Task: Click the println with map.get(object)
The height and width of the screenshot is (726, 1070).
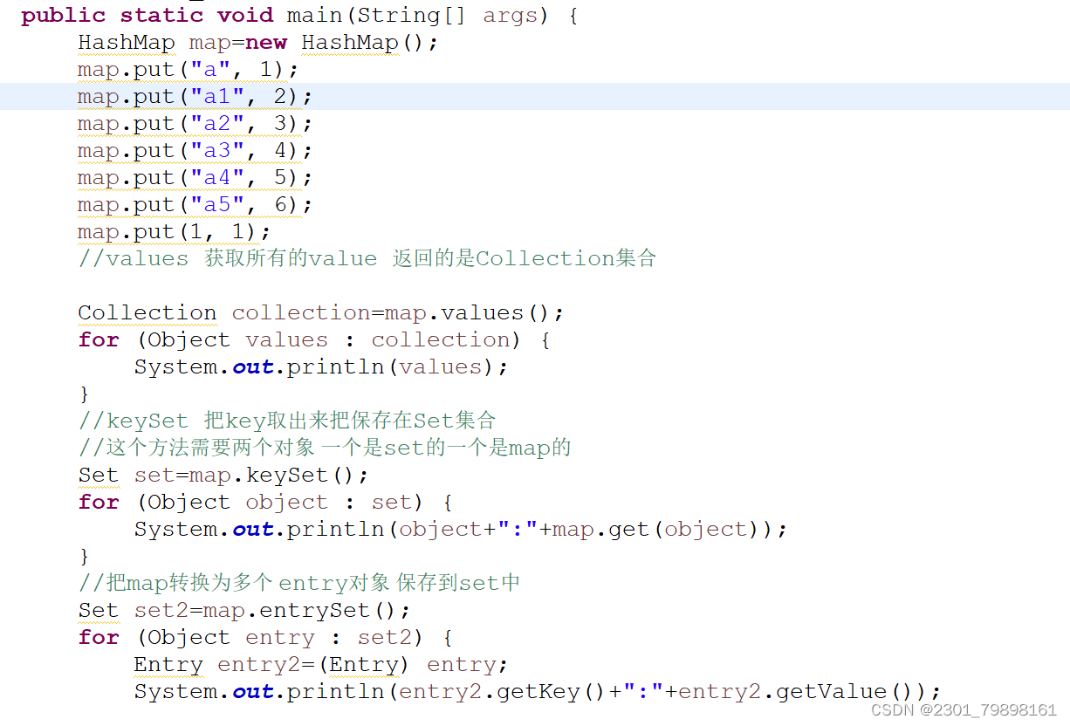Action: point(461,529)
